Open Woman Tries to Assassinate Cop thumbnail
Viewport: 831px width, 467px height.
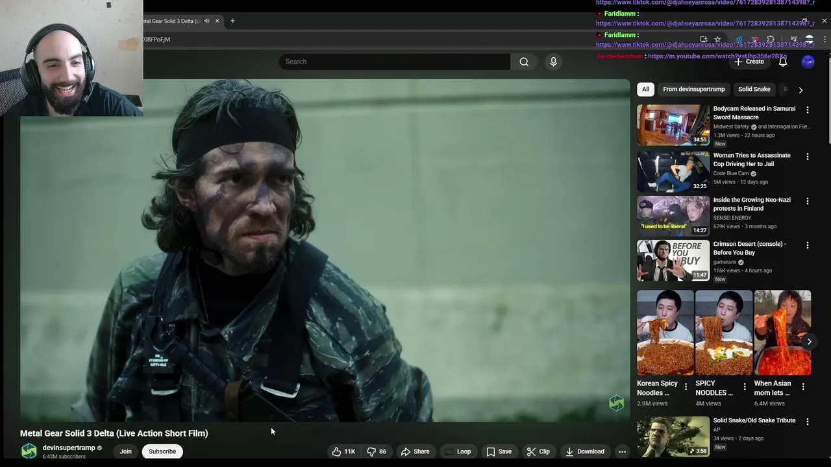(x=673, y=171)
